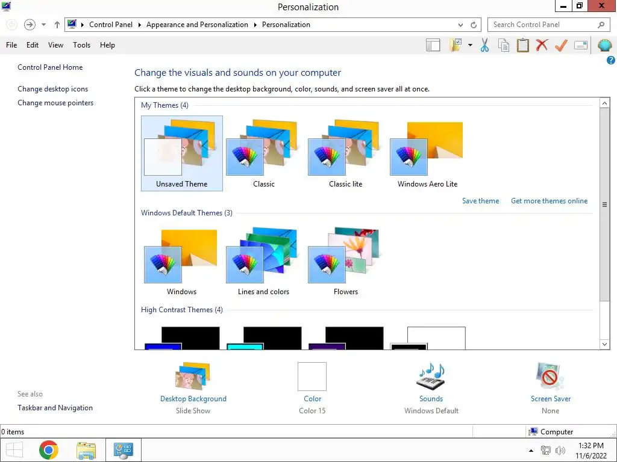Go up one level with Up arrow
Image resolution: width=617 pixels, height=462 pixels.
(57, 25)
